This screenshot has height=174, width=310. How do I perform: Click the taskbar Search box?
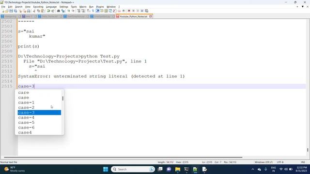133,169
